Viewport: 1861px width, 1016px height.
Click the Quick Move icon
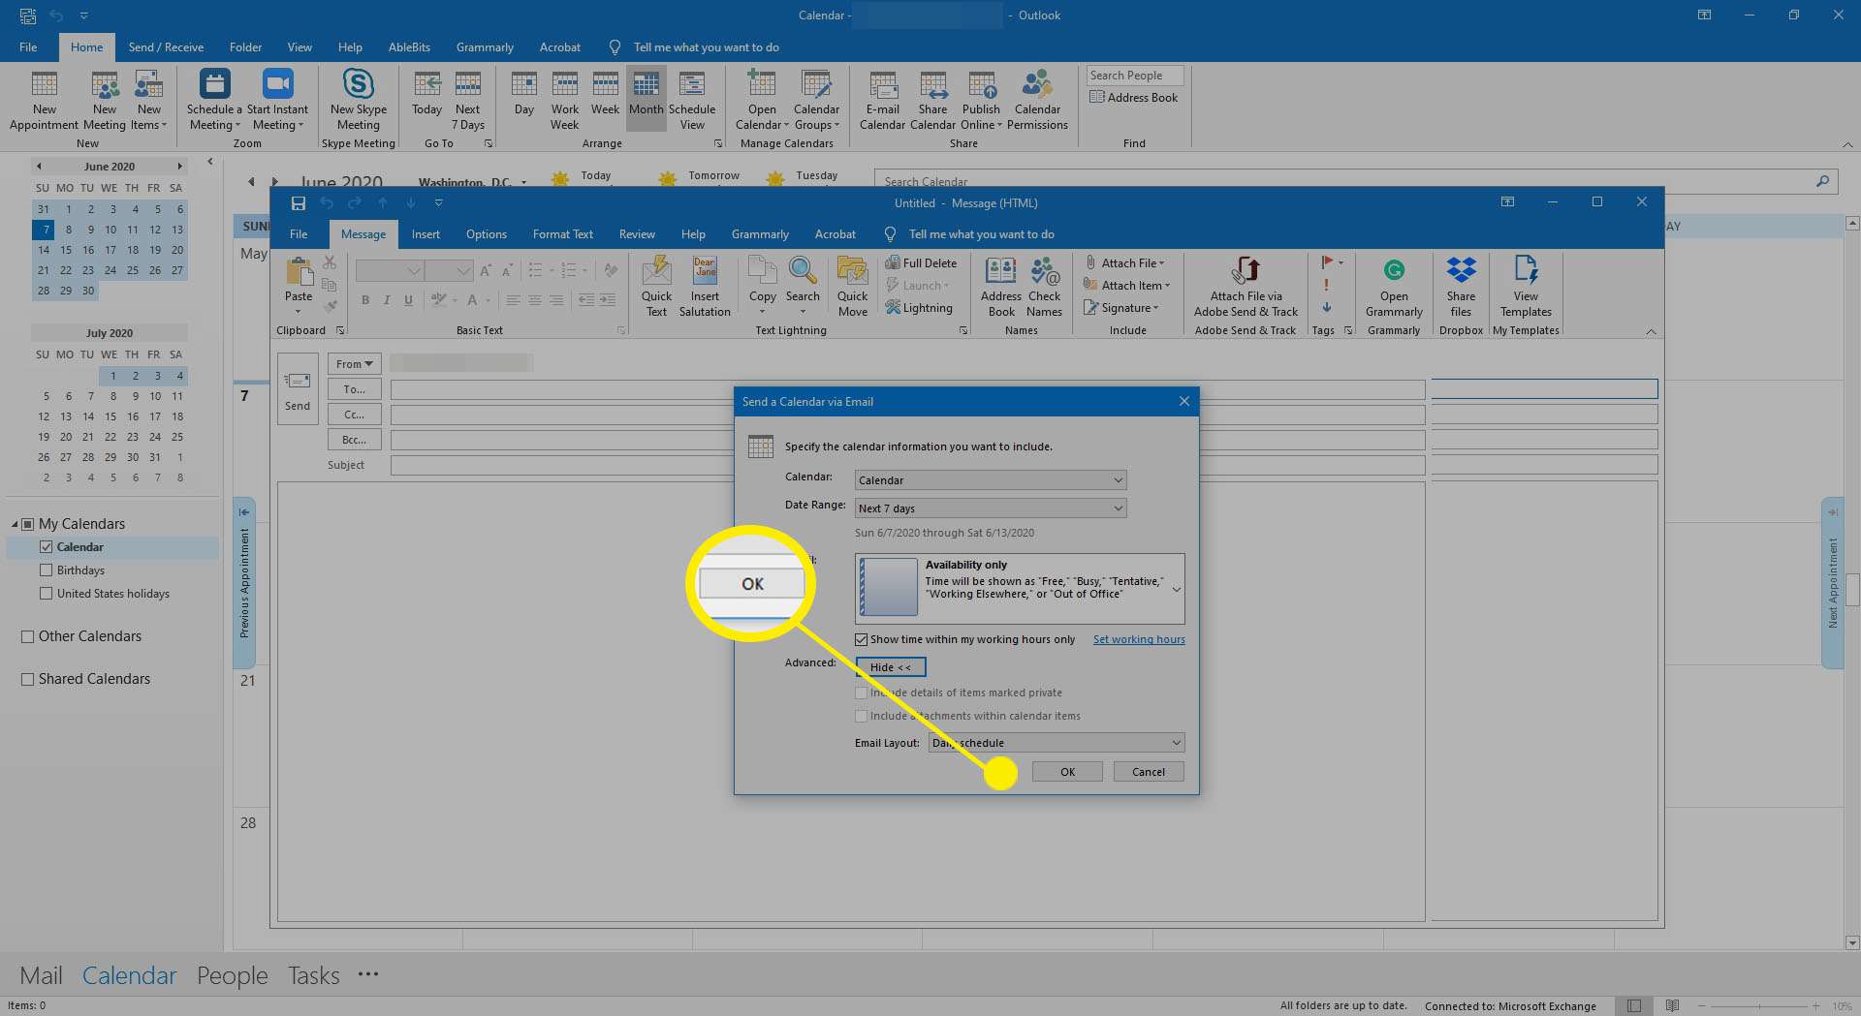(x=853, y=287)
